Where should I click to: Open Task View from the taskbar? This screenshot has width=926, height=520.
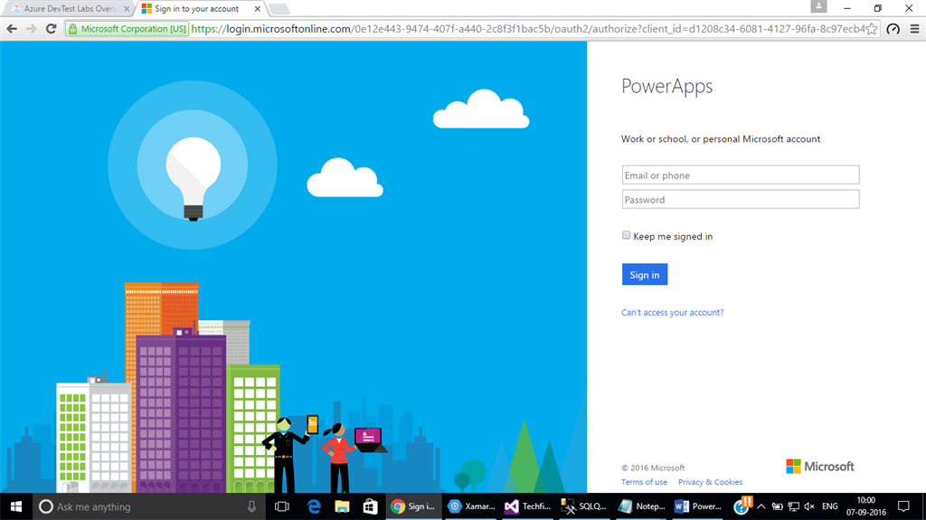[x=281, y=506]
